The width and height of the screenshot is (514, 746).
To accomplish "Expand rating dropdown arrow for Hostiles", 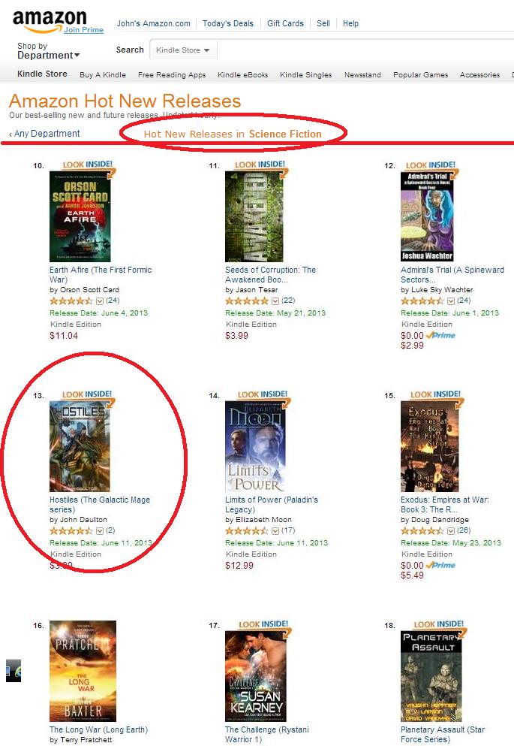I will (100, 531).
